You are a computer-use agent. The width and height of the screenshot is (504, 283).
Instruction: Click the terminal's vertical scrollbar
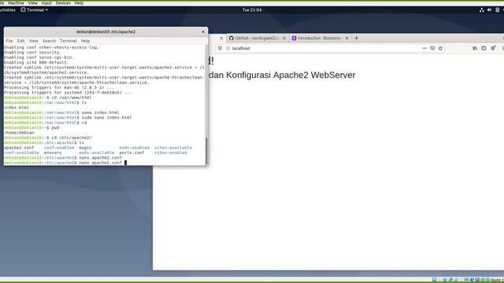click(x=206, y=151)
